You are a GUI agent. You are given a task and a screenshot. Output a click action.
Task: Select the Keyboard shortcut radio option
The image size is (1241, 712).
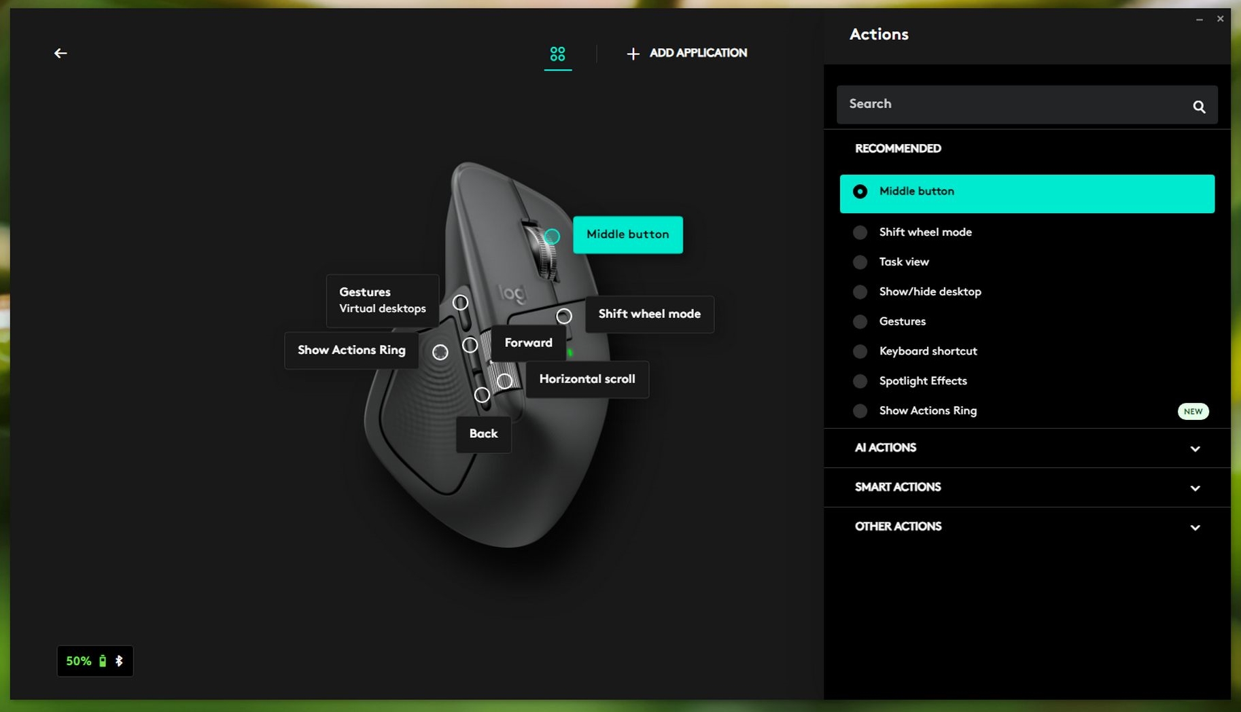coord(860,351)
